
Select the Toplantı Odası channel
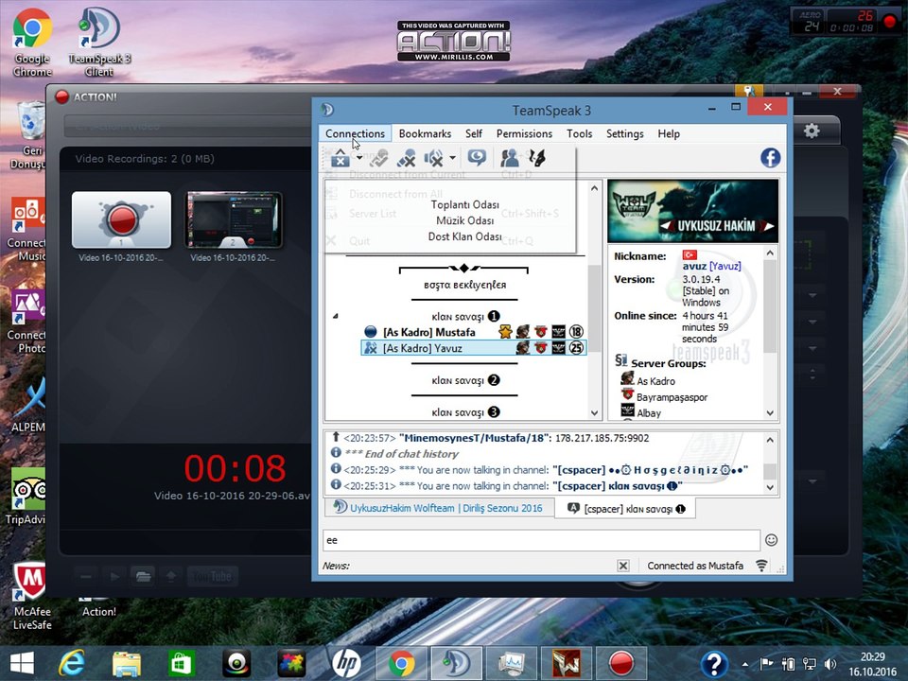(464, 204)
